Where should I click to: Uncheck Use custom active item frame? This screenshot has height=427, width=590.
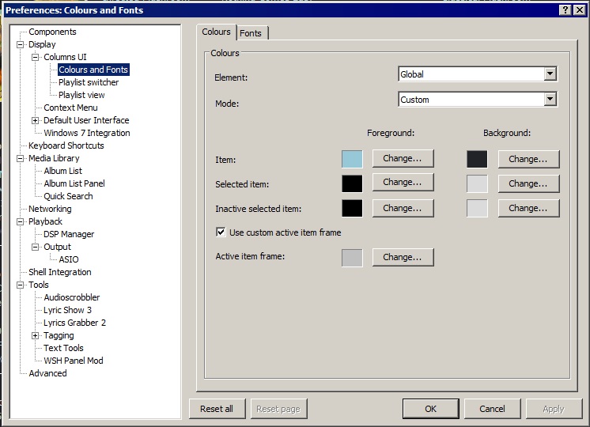click(221, 232)
